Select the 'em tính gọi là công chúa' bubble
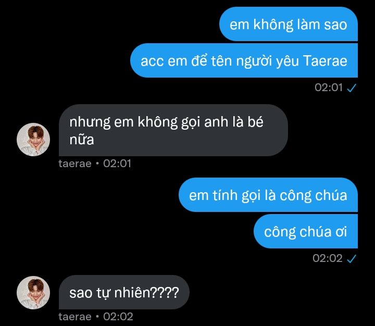Viewport: 375px width, 326px height. [x=268, y=195]
